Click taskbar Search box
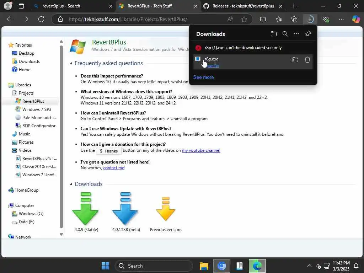This screenshot has width=364, height=273. point(154,266)
